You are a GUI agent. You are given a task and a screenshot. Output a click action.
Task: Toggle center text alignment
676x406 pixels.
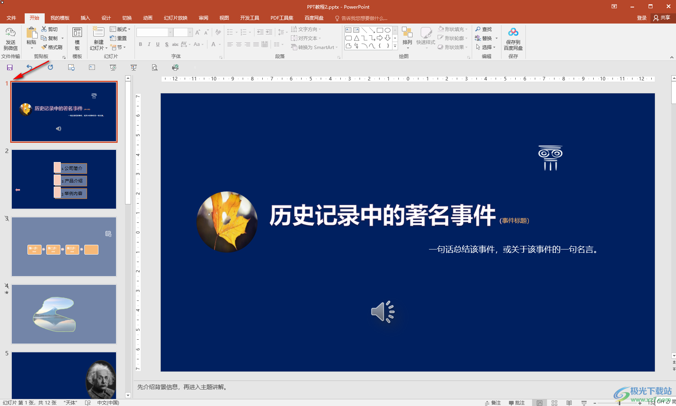[239, 44]
